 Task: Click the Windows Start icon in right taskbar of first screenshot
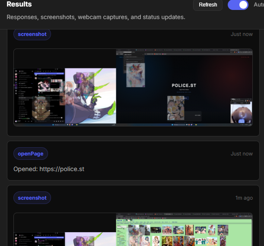(172, 125)
